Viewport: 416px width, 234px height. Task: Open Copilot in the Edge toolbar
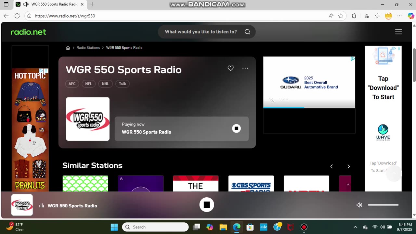tap(411, 16)
